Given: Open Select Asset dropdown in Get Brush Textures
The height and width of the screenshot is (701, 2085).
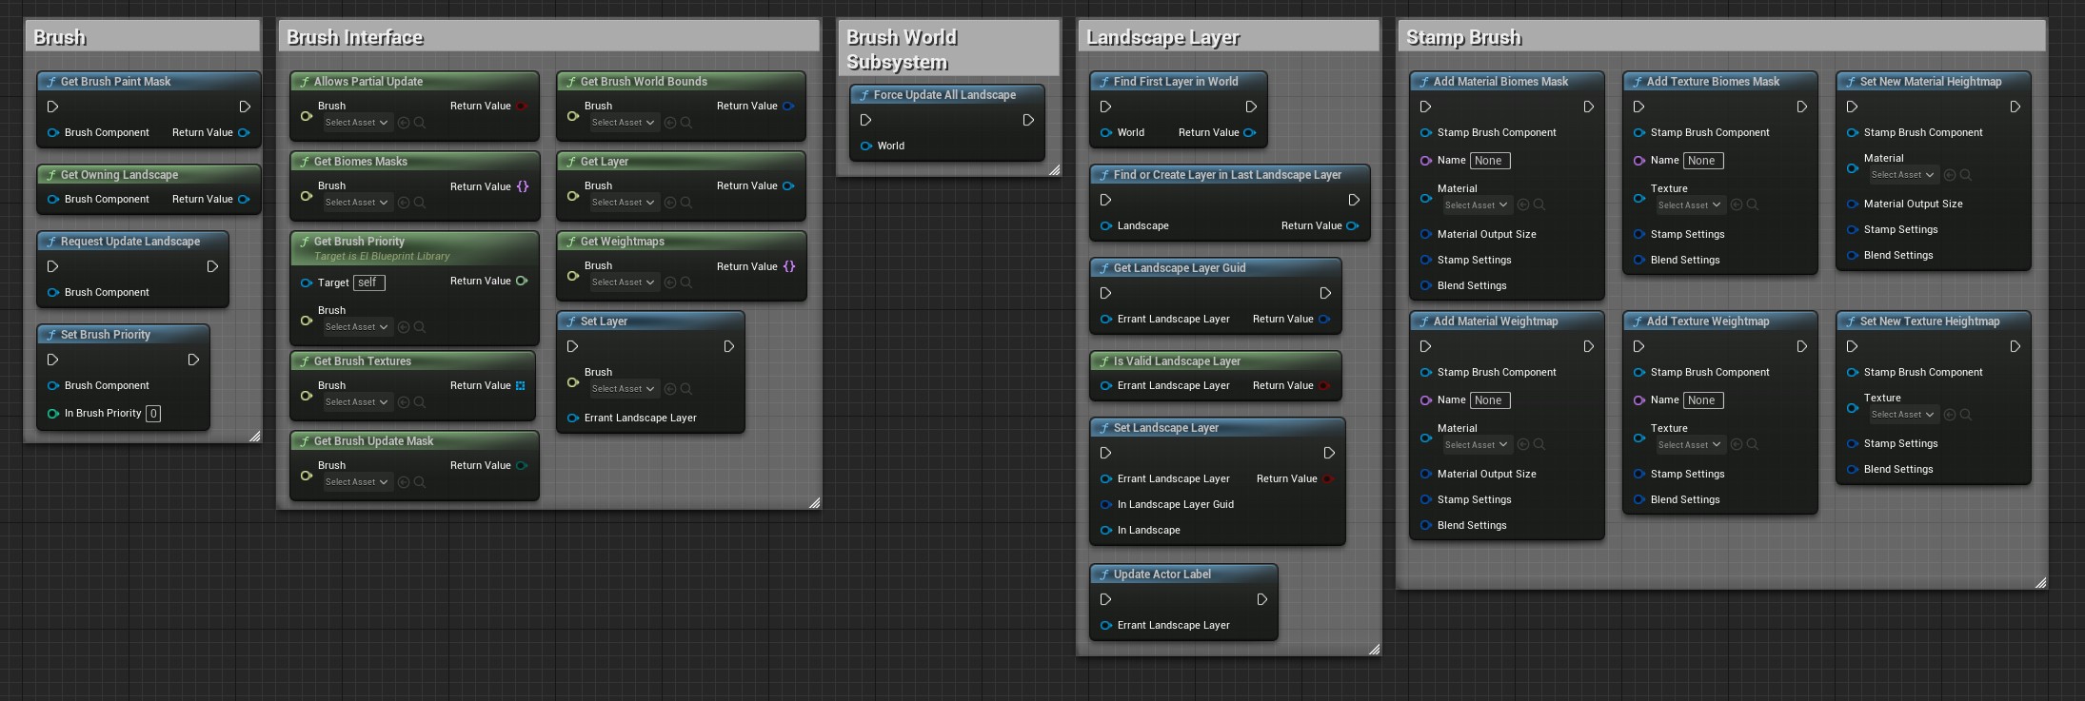Looking at the screenshot, I should coord(356,402).
